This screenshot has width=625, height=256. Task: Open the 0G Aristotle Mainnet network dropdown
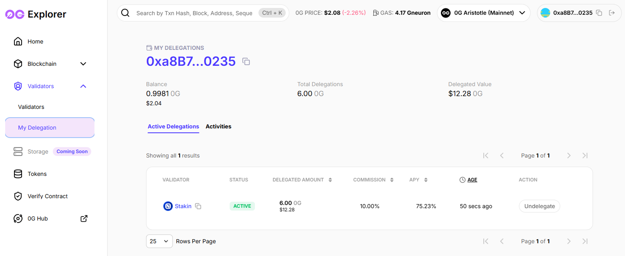pyautogui.click(x=483, y=13)
